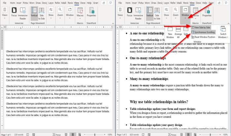The height and width of the screenshot is (136, 231).
Task: Expand Switch Windows dropdown
Action: (223, 32)
